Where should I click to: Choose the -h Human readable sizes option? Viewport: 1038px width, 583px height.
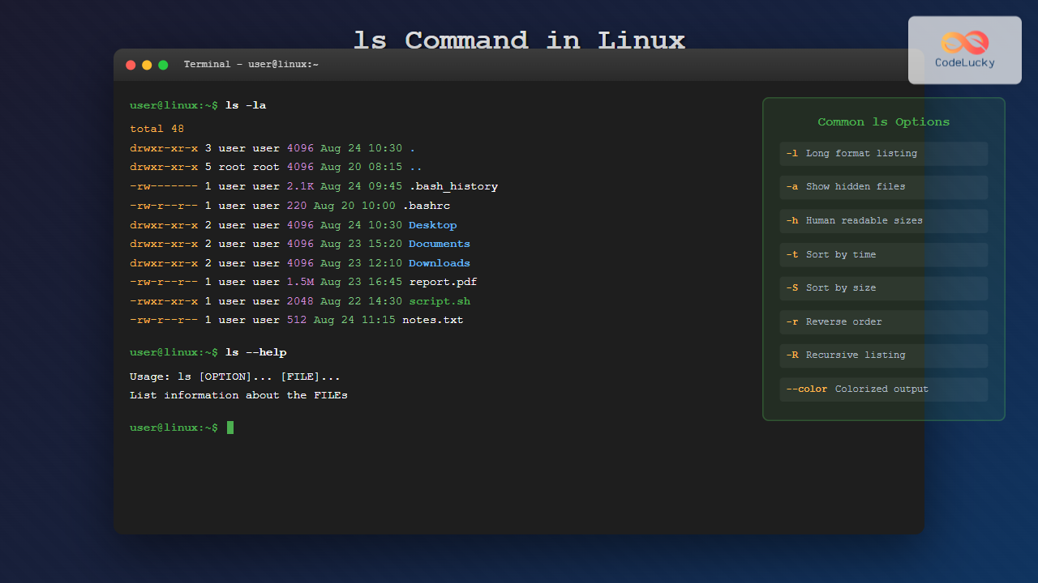click(x=883, y=221)
